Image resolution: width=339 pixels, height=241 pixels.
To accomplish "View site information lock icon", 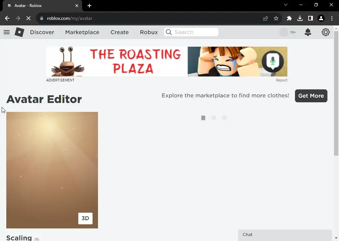I will (x=41, y=18).
